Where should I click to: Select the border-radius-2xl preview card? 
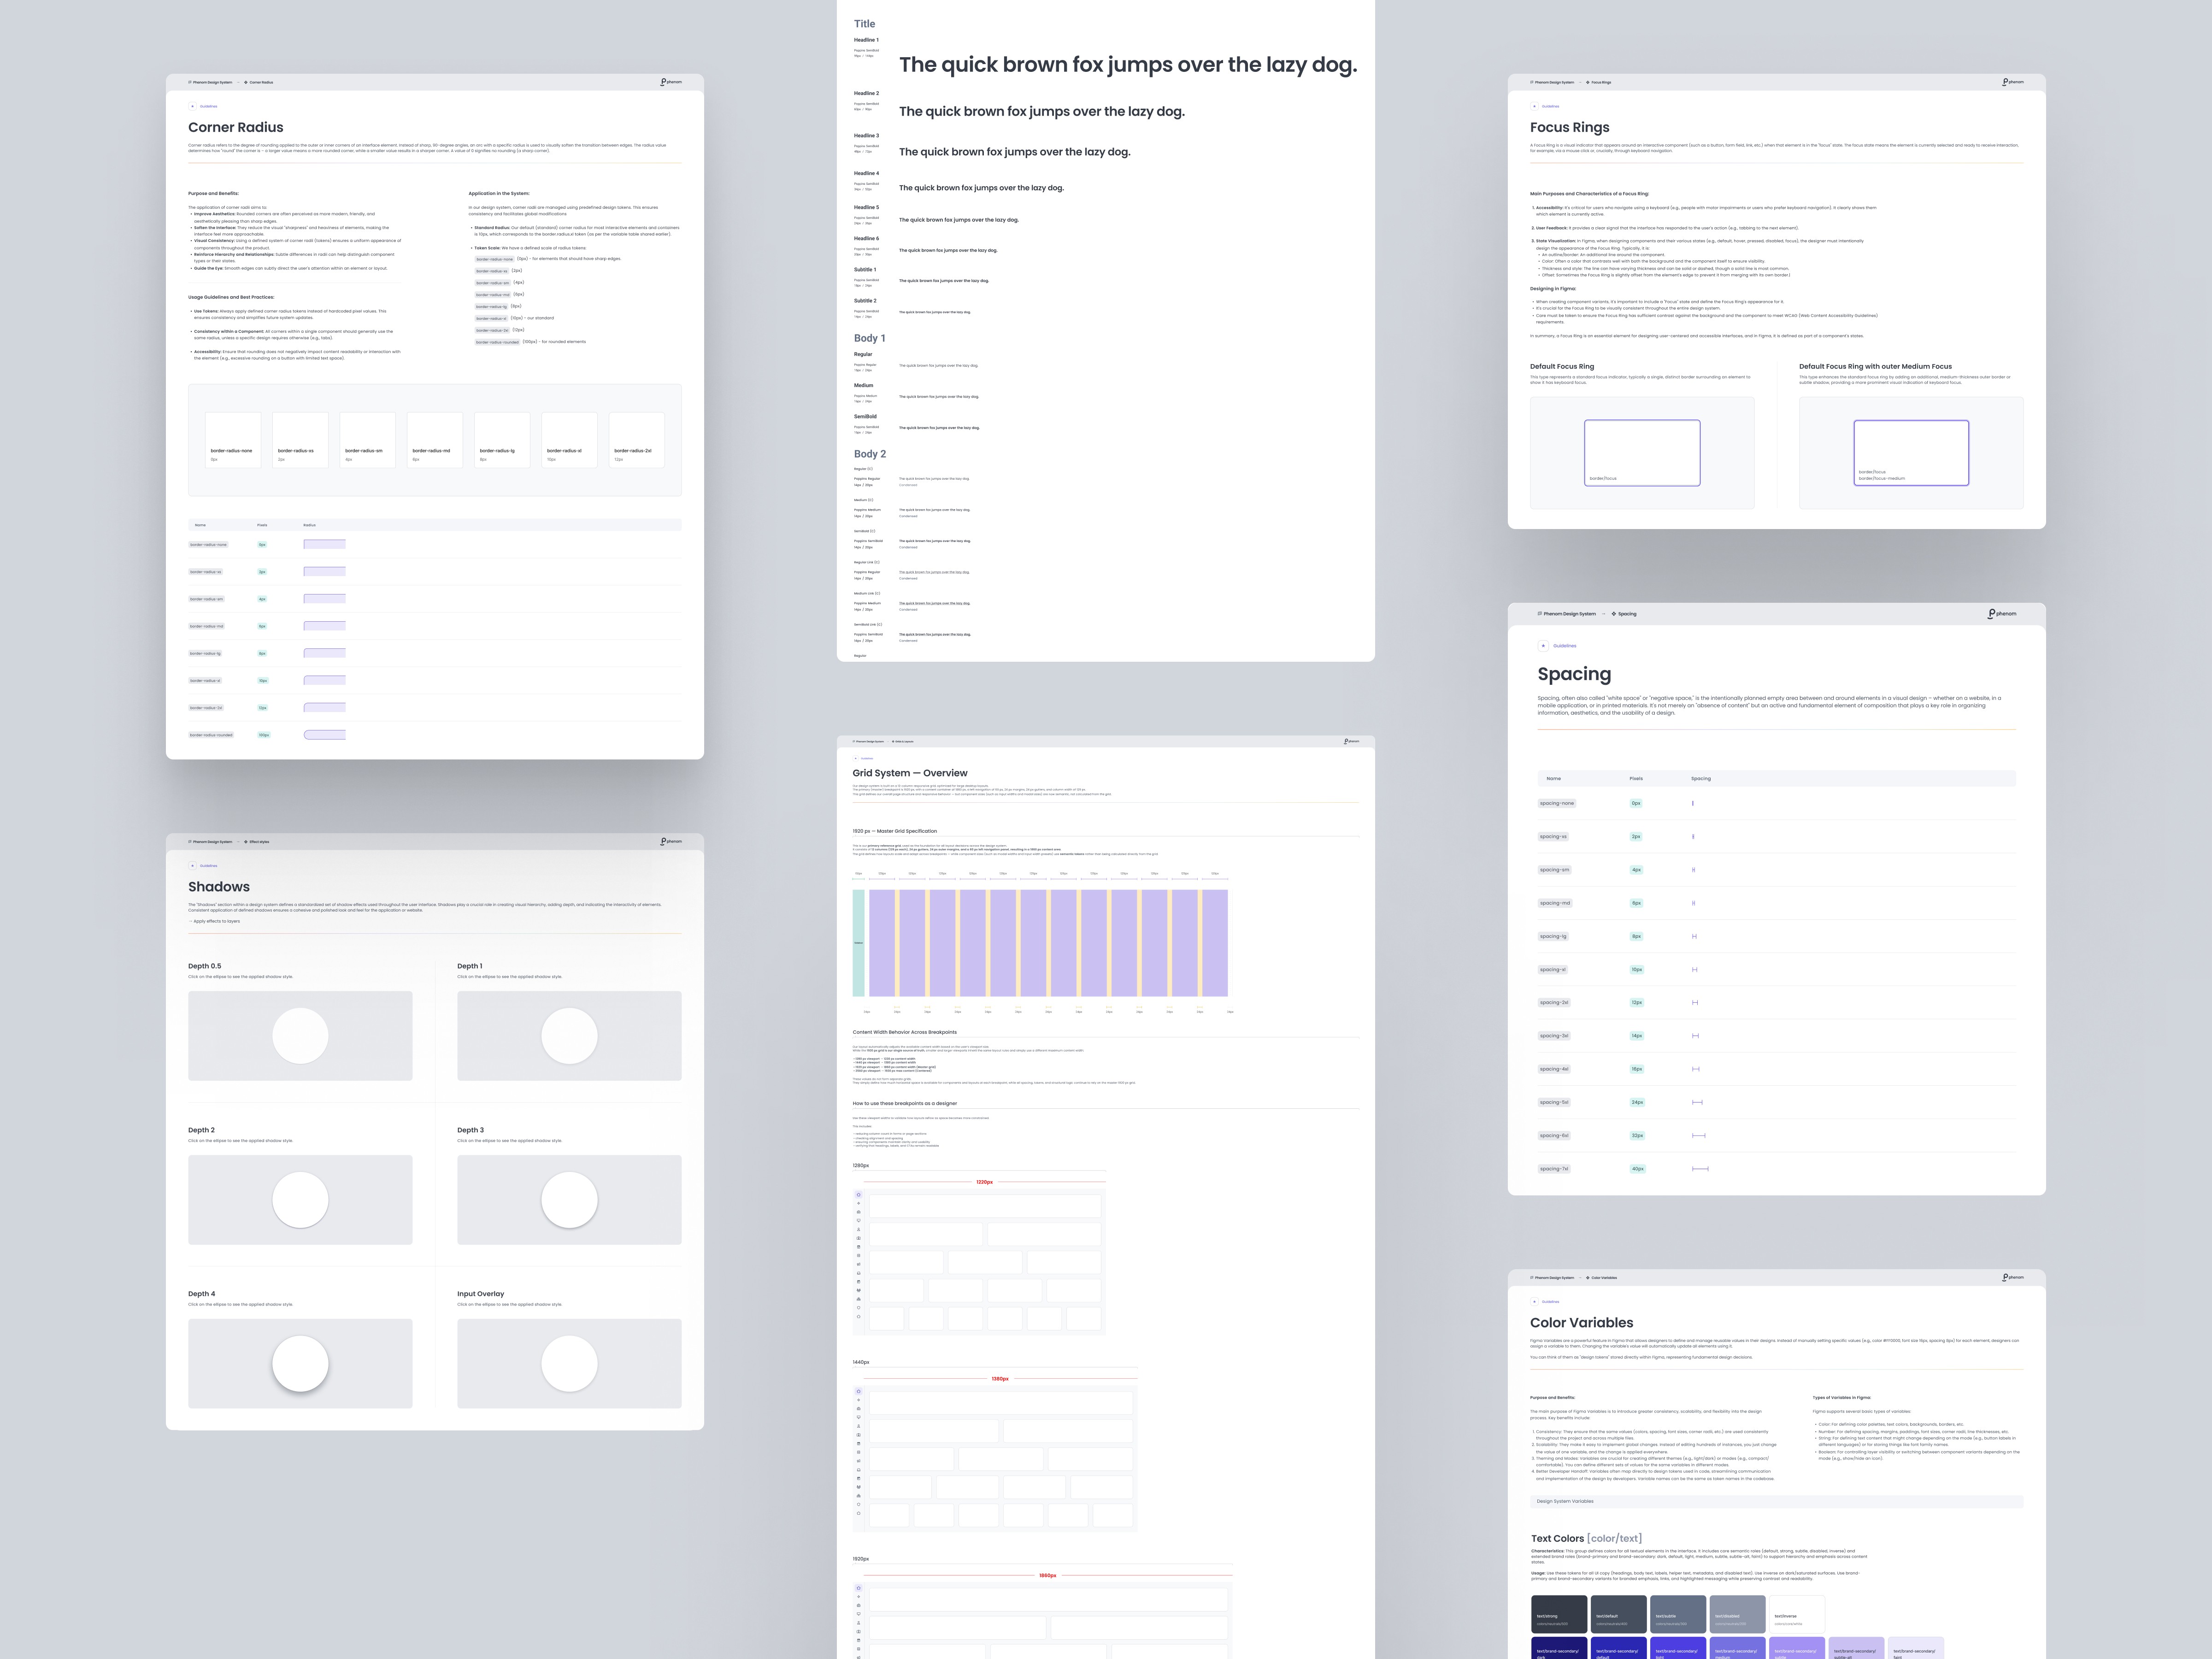637,440
